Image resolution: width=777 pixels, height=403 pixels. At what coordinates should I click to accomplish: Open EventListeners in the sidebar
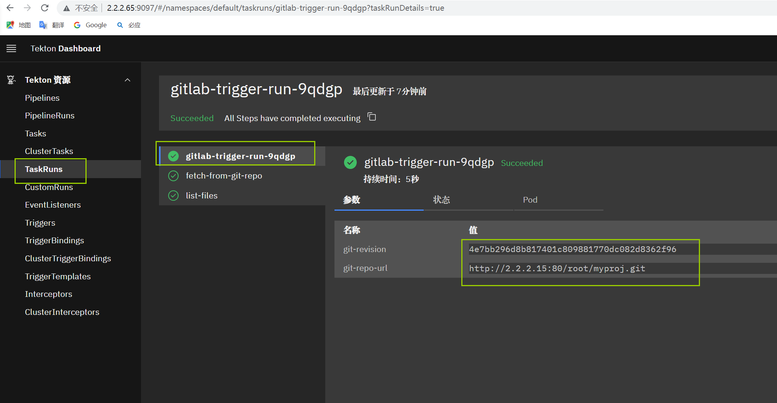53,205
